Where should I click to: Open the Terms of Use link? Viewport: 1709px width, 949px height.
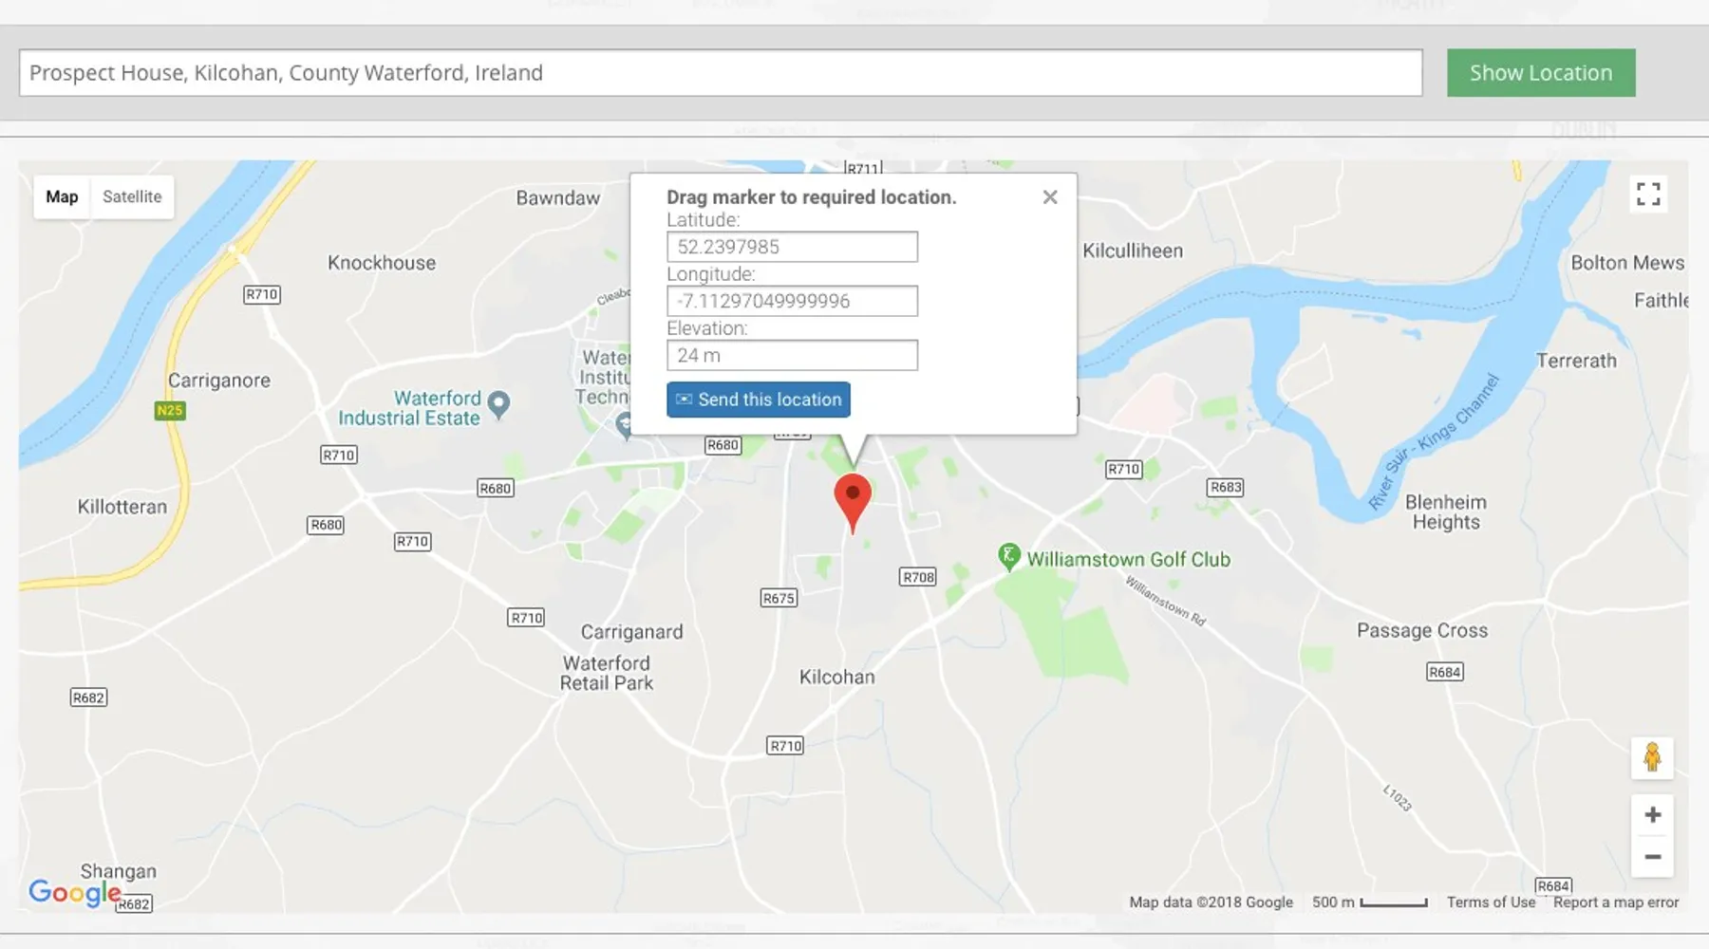pos(1491,902)
